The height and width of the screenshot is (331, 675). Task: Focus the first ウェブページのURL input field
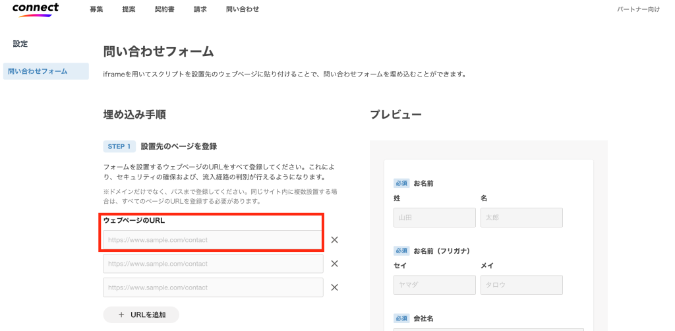pyautogui.click(x=213, y=240)
